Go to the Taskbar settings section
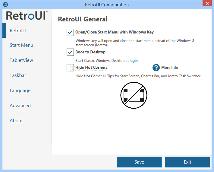This screenshot has height=172, width=214. pos(18,75)
